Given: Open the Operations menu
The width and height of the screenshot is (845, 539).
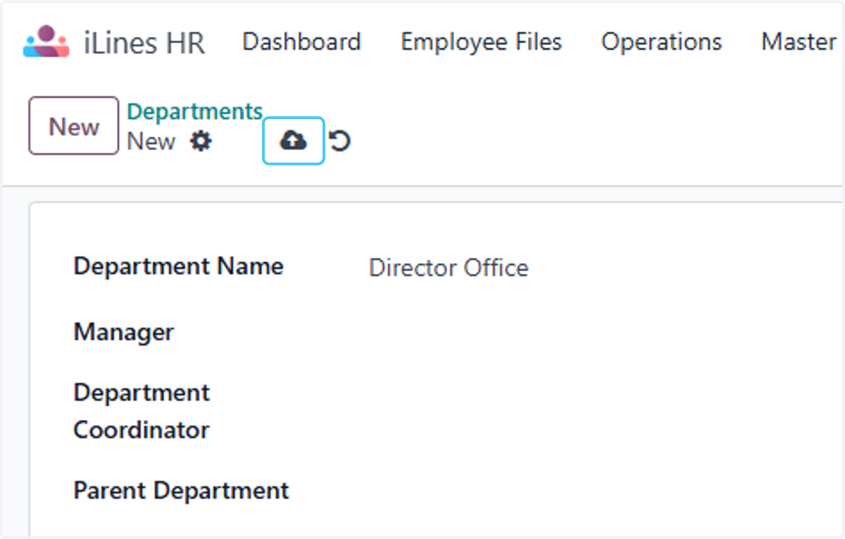Looking at the screenshot, I should pos(661,42).
